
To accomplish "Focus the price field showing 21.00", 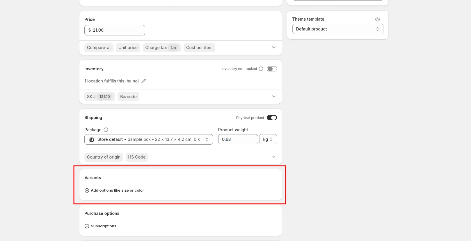I will point(115,30).
